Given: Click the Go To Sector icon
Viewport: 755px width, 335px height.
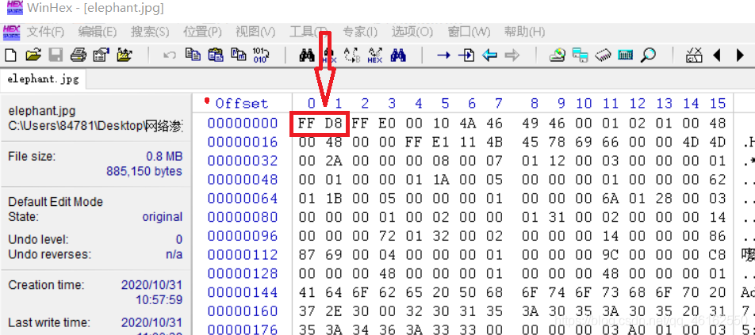Looking at the screenshot, I should [x=466, y=55].
